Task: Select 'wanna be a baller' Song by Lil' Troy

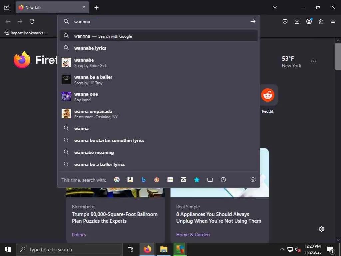Action: 159,80
